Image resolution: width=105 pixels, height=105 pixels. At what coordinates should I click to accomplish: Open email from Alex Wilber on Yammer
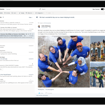pyautogui.click(x=17, y=29)
